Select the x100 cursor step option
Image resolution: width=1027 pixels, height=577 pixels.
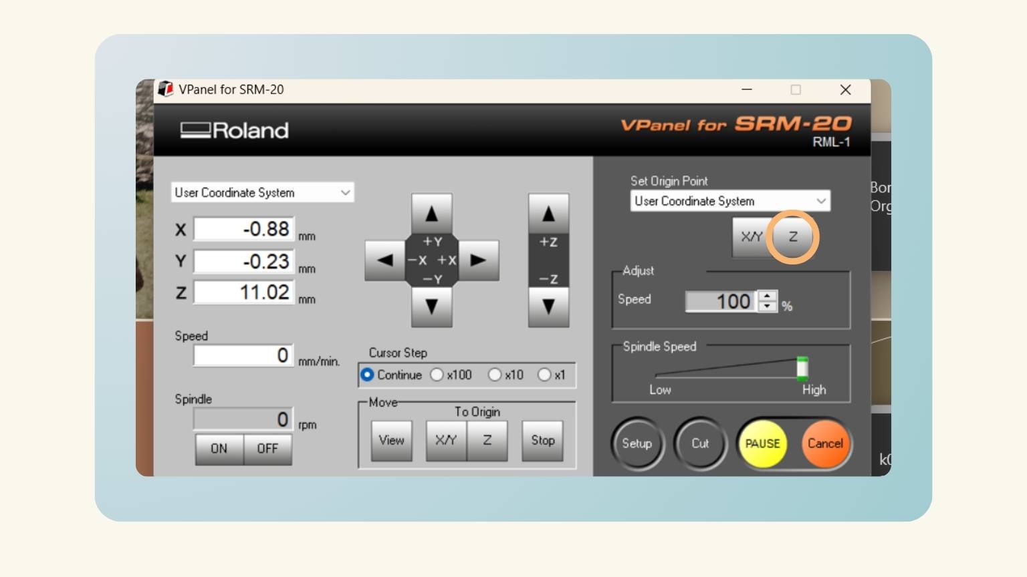click(x=451, y=375)
